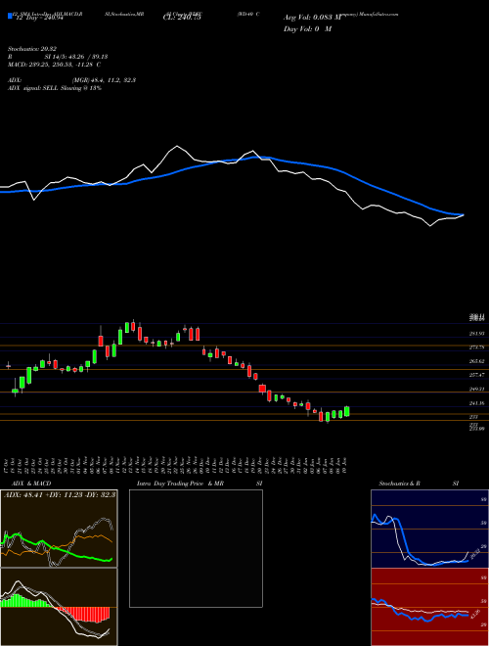Click the 273.78 price axis label
This screenshot has height=646, width=489.
pyautogui.click(x=477, y=347)
